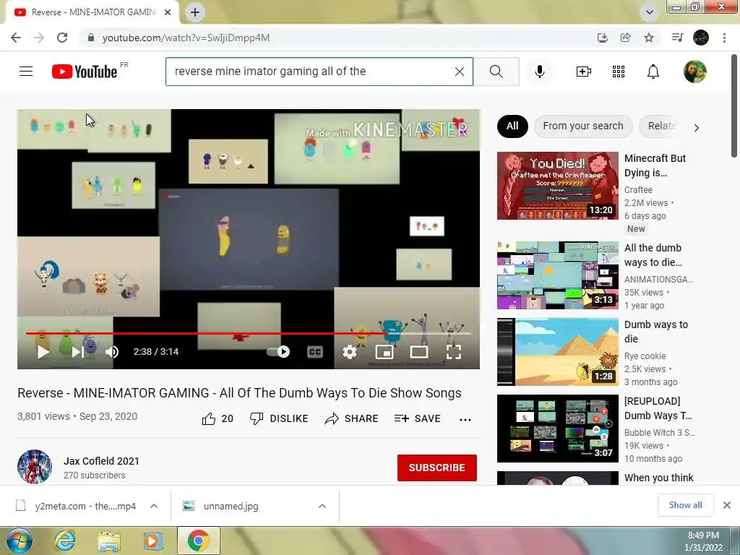Open Chrome profile avatar
The width and height of the screenshot is (740, 555).
pyautogui.click(x=701, y=38)
